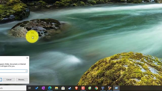Viewport: 162px width, 91px height.
Task: Open Task View from the taskbar
Action: pyautogui.click(x=30, y=88)
